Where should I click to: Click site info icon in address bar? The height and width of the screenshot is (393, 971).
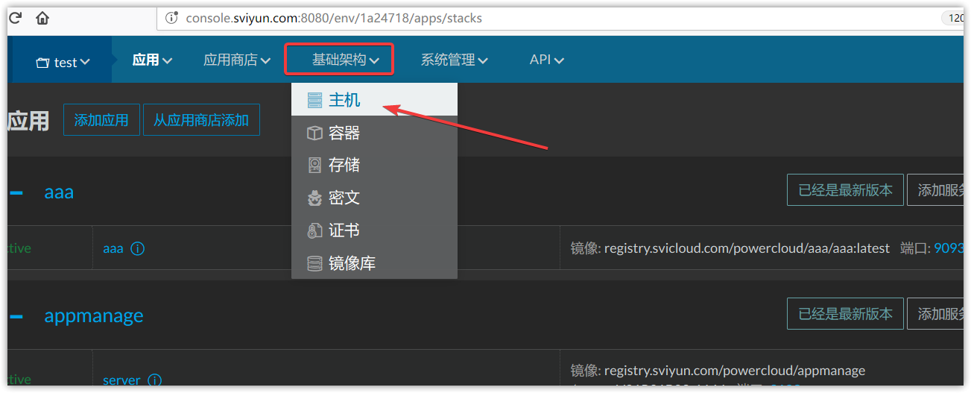point(172,18)
